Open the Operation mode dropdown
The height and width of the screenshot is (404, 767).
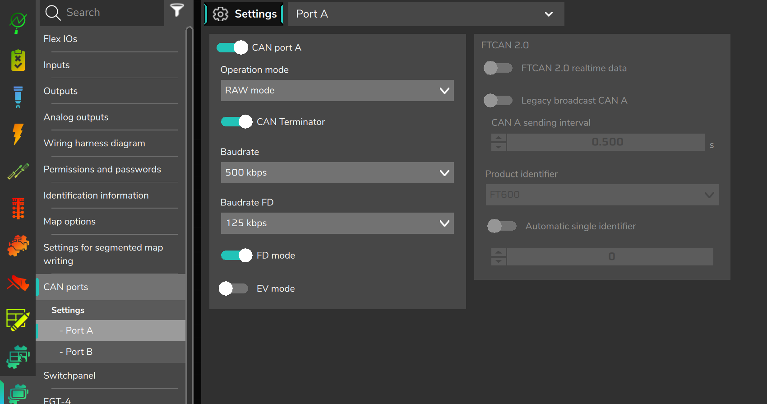point(337,90)
